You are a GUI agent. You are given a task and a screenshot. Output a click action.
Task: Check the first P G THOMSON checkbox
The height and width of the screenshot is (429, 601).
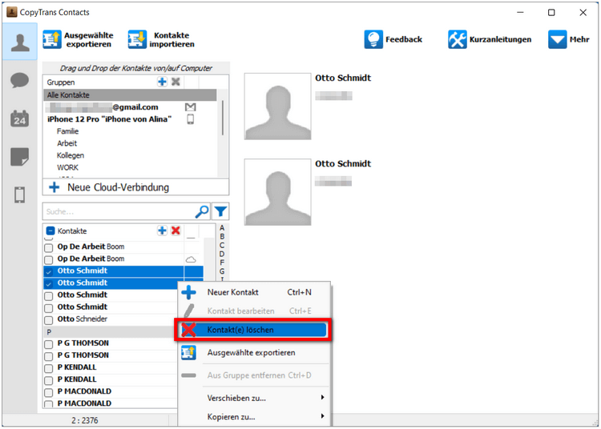[49, 344]
